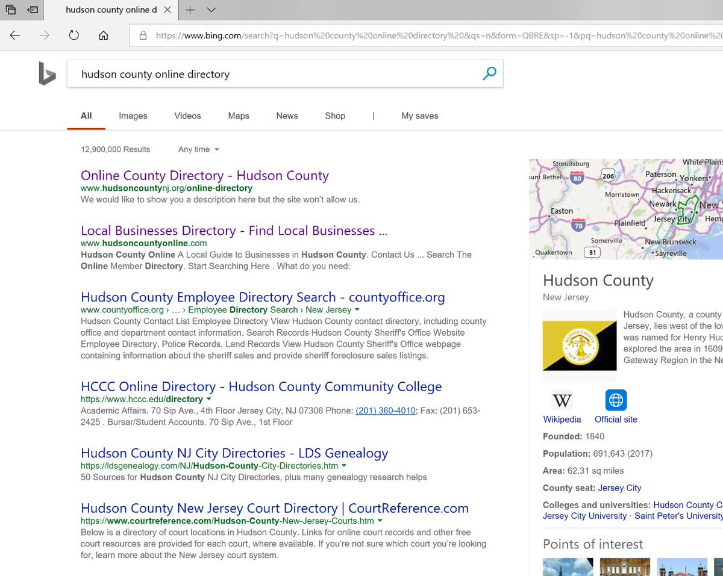Viewport: 723px width, 576px height.
Task: Click the Hudson County flag image
Action: point(580,345)
